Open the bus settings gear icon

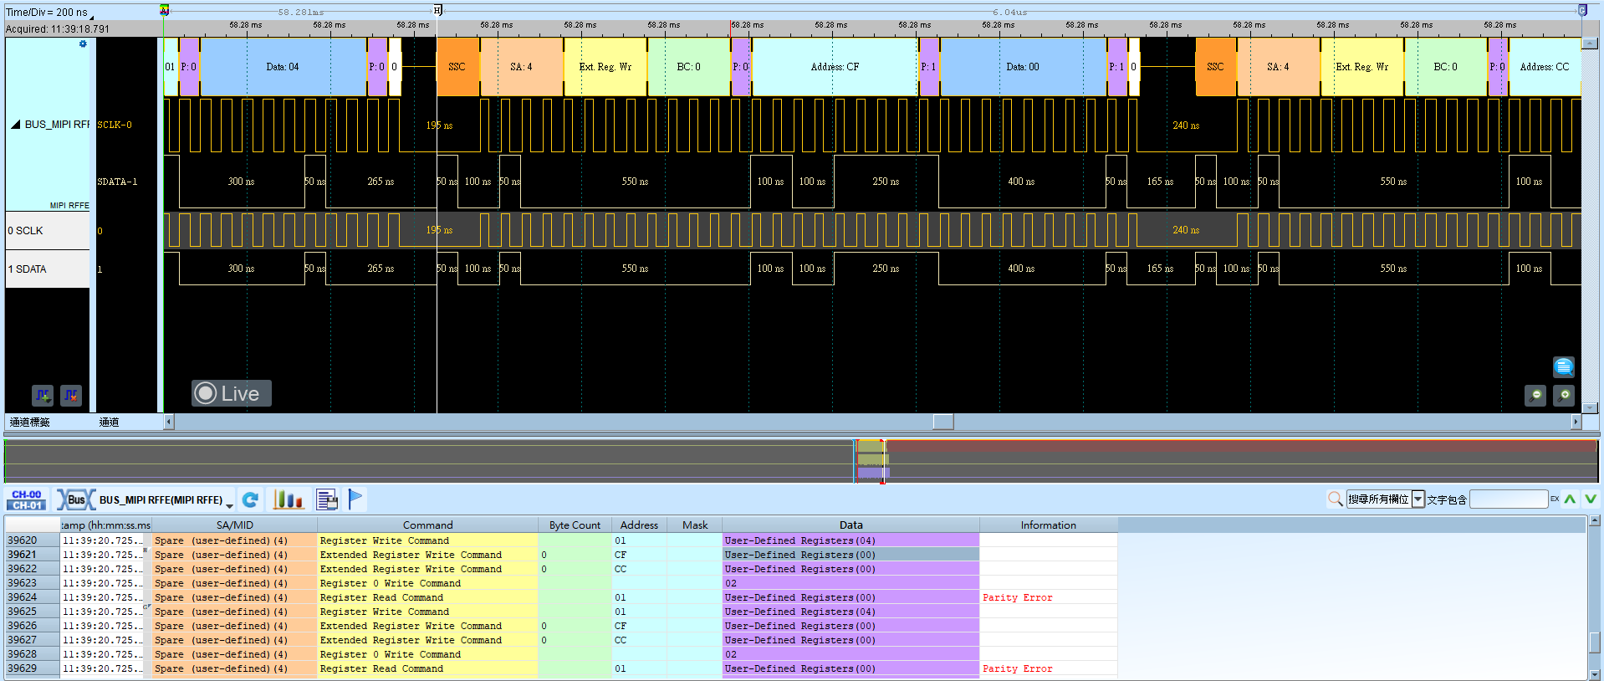click(83, 44)
